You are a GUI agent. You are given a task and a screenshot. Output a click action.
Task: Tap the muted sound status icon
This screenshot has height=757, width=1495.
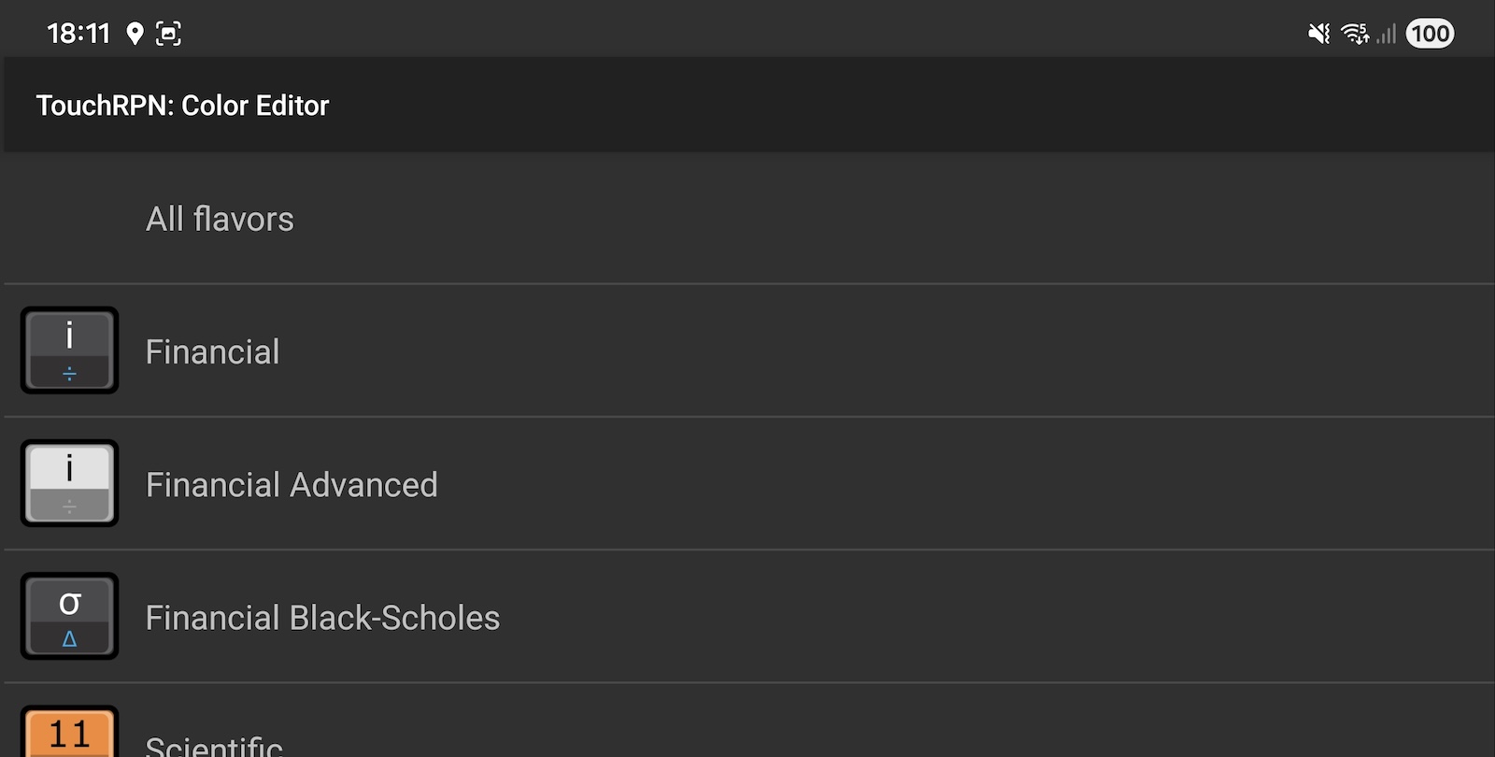[1318, 35]
